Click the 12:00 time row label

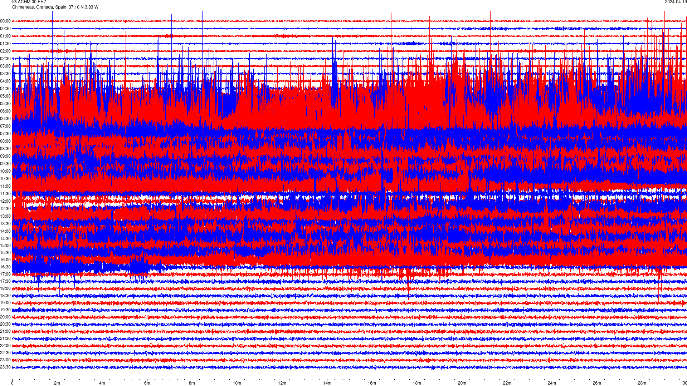[5, 201]
